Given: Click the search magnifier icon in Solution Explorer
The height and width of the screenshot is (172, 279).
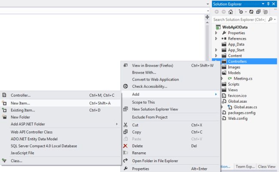Looking at the screenshot, I should pyautogui.click(x=270, y=19).
